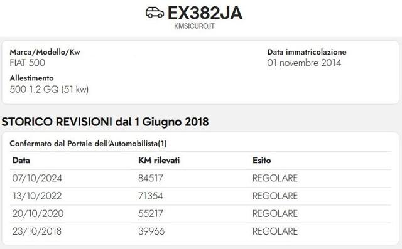The image size is (402, 249).
Task: Select the EX382JA plate heading
Action: coord(205,13)
